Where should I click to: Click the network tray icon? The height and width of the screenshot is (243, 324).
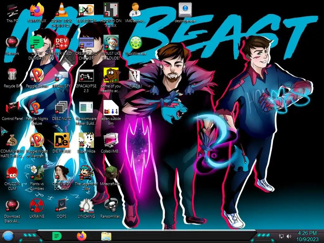point(281,236)
